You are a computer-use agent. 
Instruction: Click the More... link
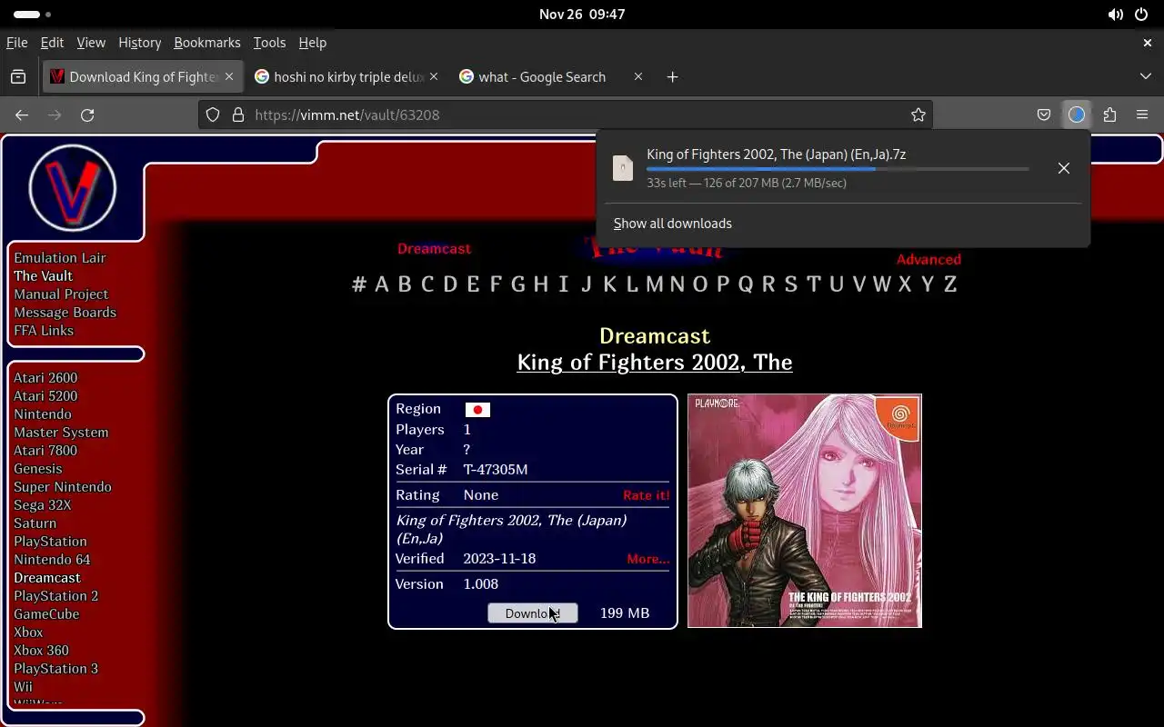(x=648, y=559)
